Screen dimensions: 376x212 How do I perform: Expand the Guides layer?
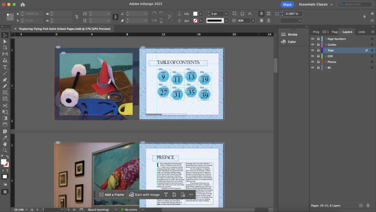coord(326,44)
